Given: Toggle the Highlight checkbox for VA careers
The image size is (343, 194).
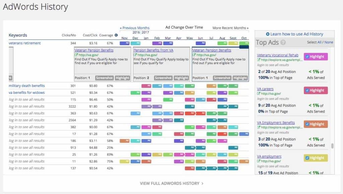Looking at the screenshot, I should coord(307,90).
